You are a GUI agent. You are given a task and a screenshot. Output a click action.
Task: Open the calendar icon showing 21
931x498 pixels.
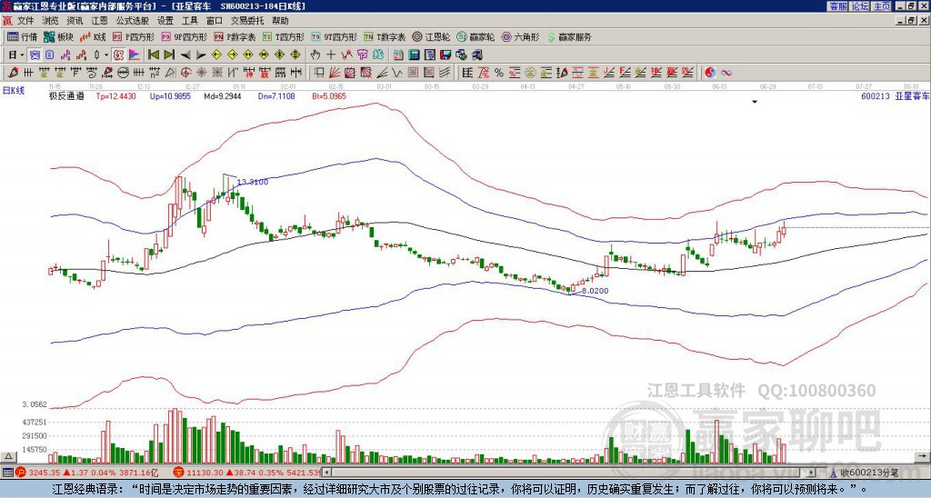point(398,55)
